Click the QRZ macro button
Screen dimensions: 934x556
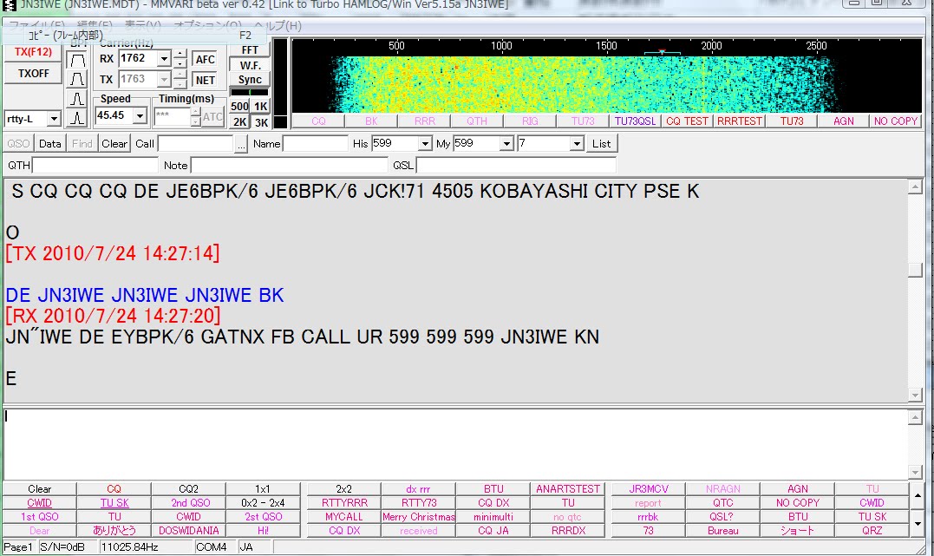(872, 530)
